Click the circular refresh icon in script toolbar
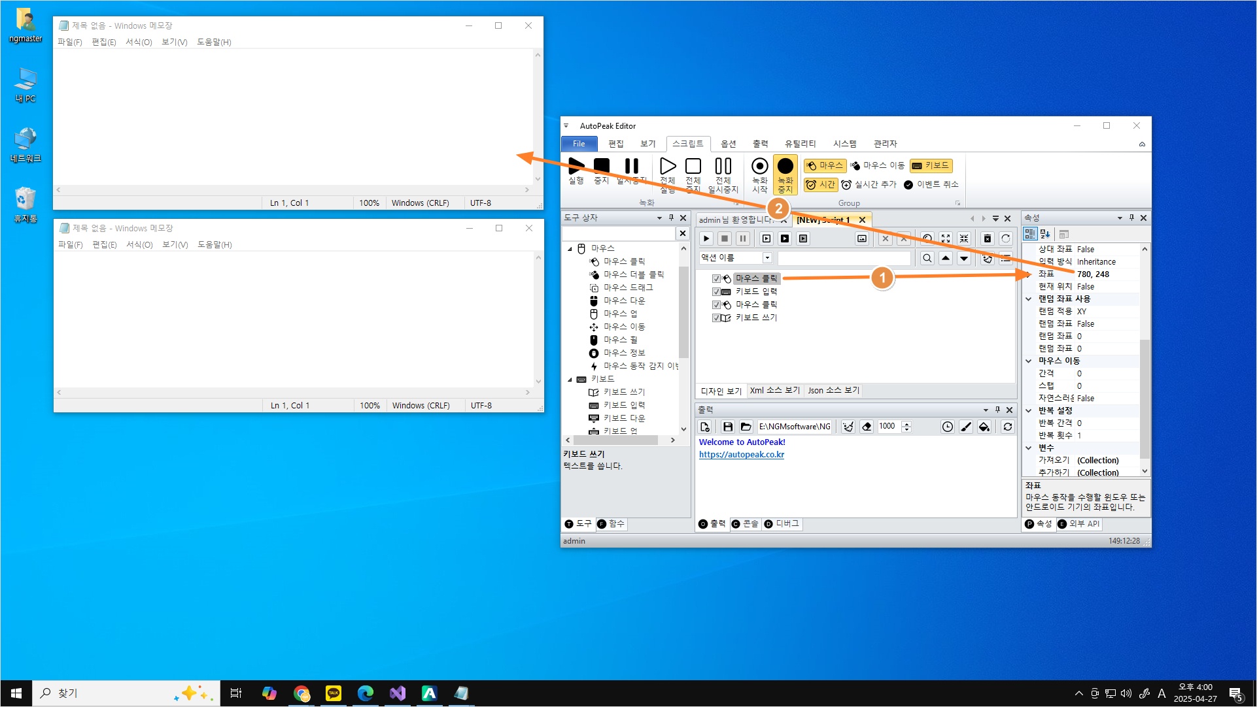Image resolution: width=1257 pixels, height=707 pixels. pyautogui.click(x=1006, y=238)
